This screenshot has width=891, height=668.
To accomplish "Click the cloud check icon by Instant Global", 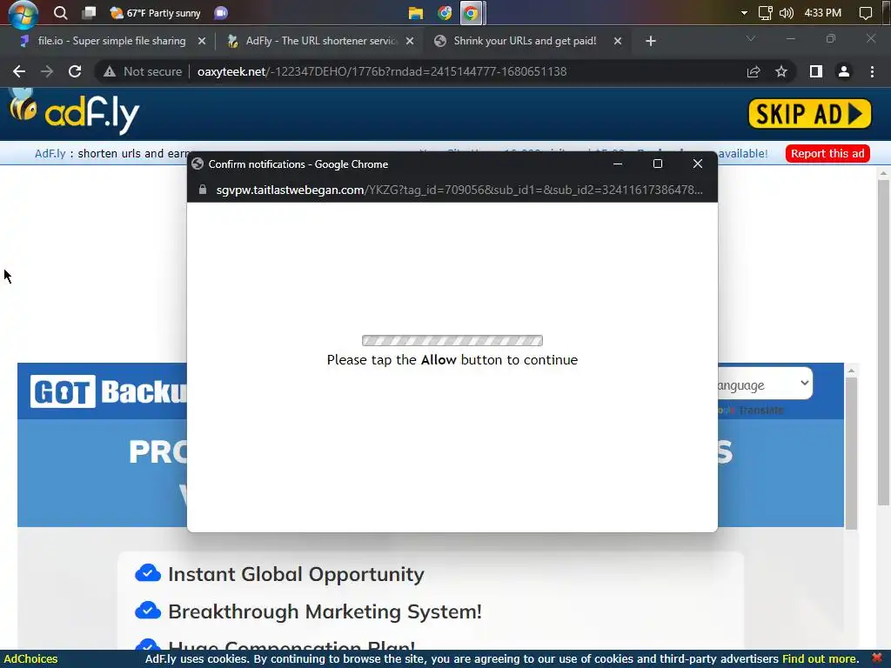I will click(x=148, y=573).
